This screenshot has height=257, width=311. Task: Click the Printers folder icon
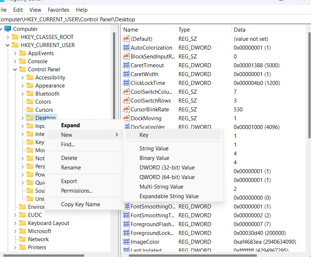coord(22,247)
